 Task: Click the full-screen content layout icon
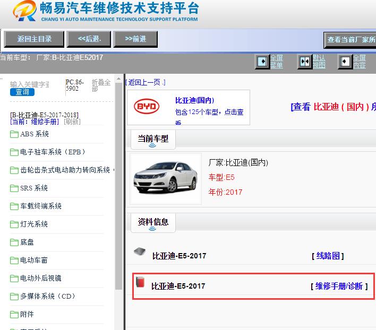[345, 62]
